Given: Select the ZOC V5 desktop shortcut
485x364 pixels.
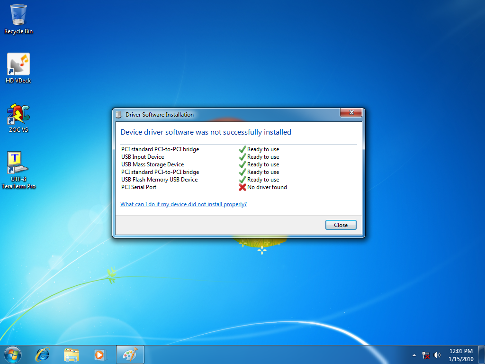Looking at the screenshot, I should coord(18,114).
